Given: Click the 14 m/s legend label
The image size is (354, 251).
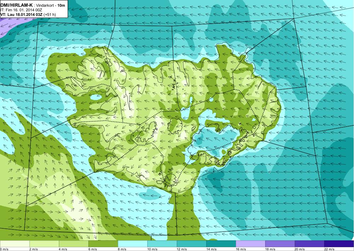Looking at the screenshot, I should tap(212, 249).
